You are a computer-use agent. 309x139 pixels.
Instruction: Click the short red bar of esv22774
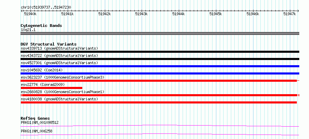(x=51, y=88)
